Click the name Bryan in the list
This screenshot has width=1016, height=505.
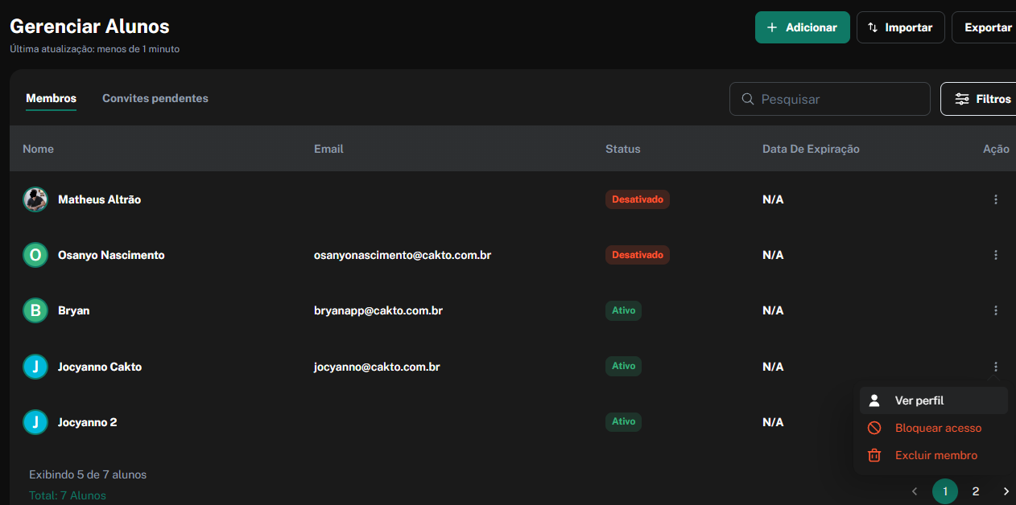[x=73, y=310]
